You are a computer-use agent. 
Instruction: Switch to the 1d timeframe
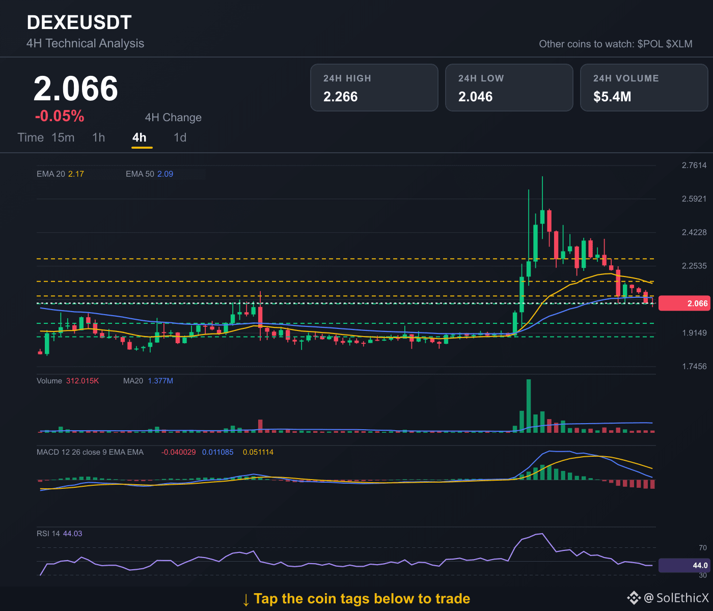pos(180,137)
